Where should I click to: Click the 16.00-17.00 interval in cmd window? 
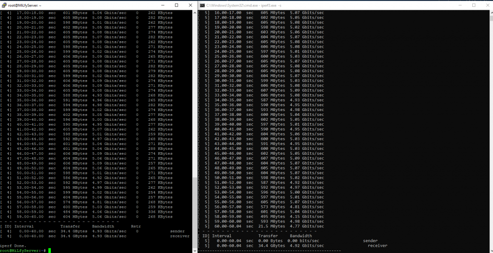(x=228, y=13)
